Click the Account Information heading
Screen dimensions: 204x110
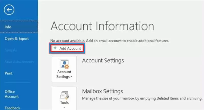click(102, 26)
